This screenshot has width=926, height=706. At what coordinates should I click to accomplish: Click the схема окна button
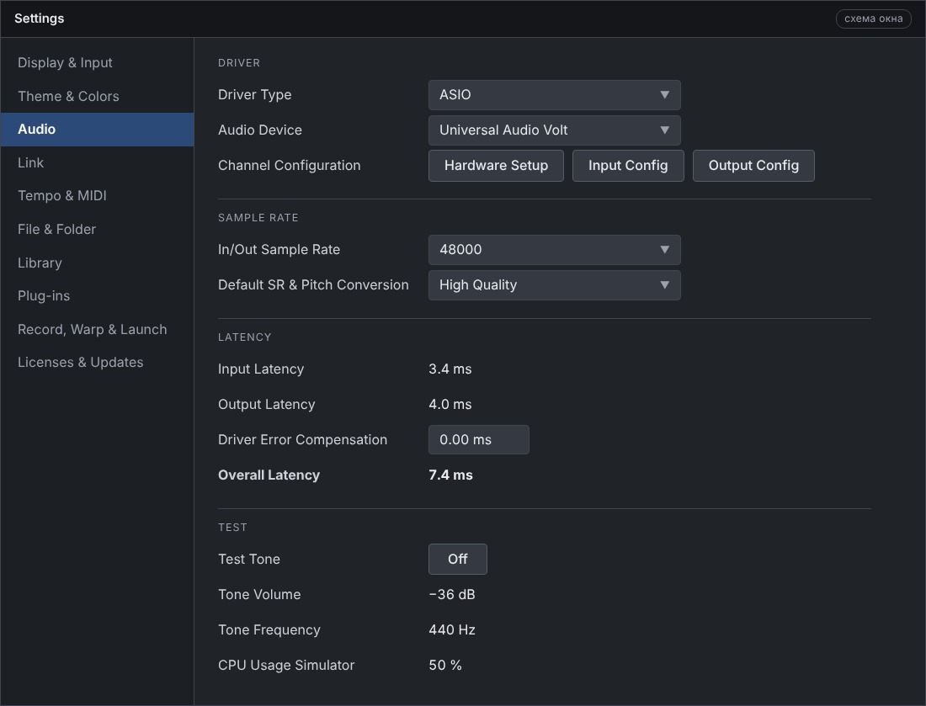(874, 19)
